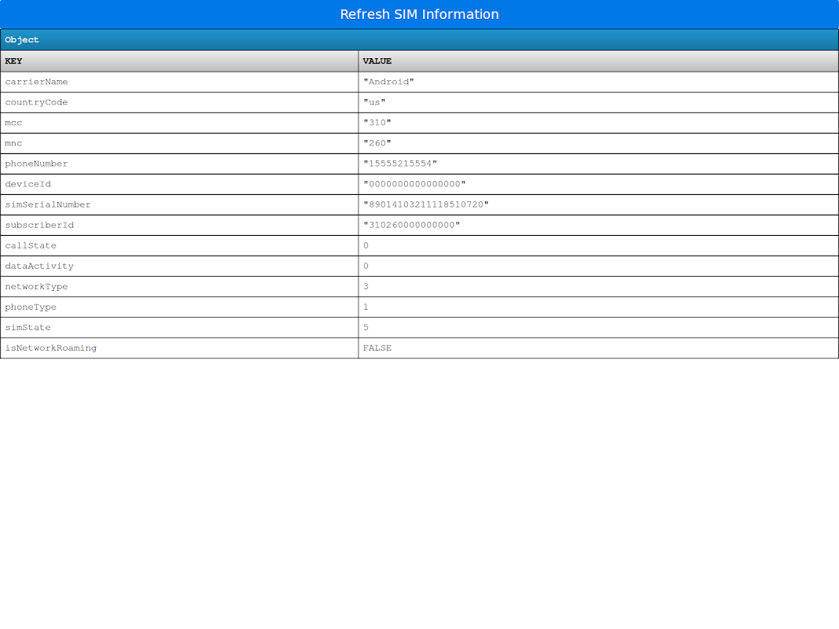Click the Object table header bar
The height and width of the screenshot is (629, 839).
tap(420, 39)
